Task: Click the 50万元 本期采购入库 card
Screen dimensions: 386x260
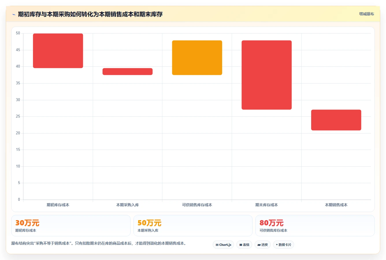Action: (193, 226)
